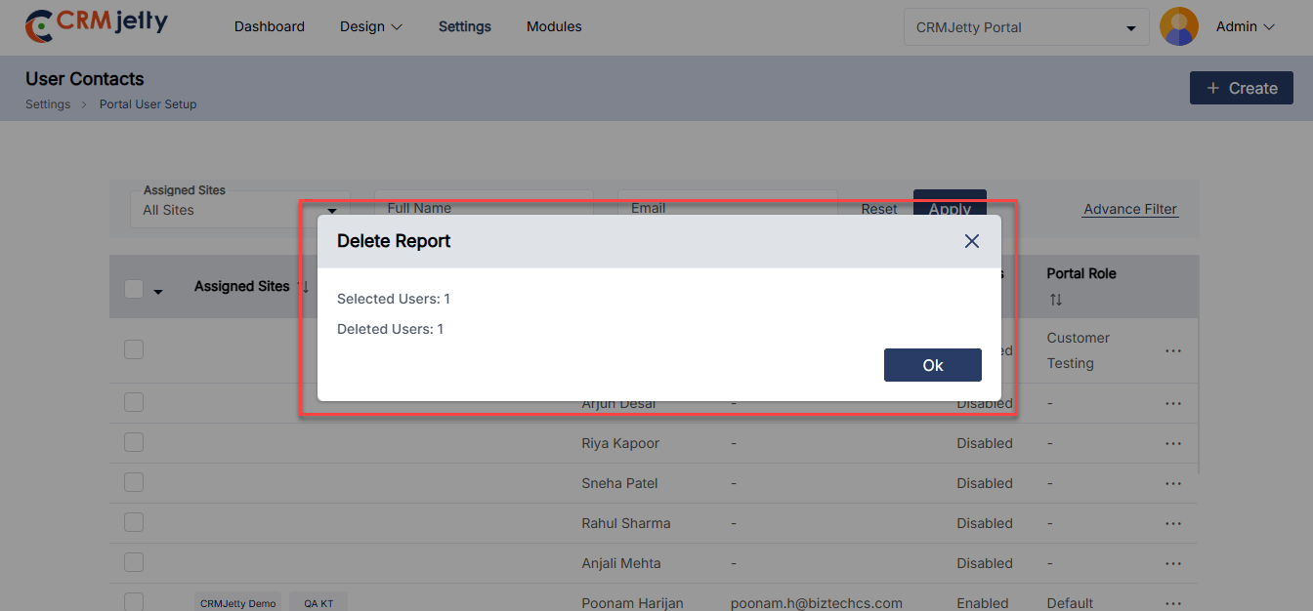Open row actions for Anjali Mehta
Viewport: 1313px width, 611px height.
point(1173,563)
